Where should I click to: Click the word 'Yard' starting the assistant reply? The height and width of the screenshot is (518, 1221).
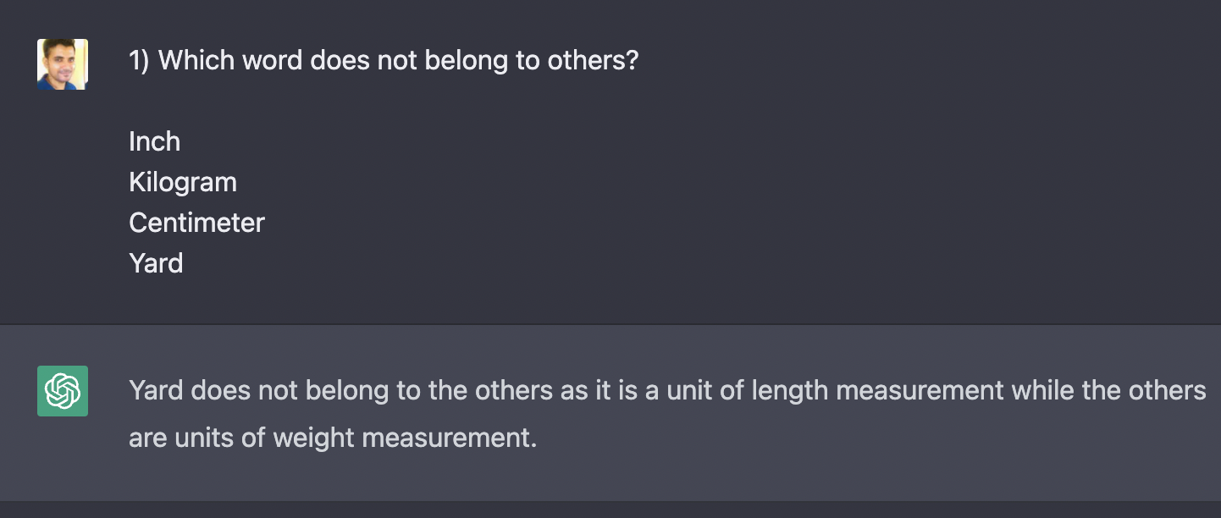(156, 390)
